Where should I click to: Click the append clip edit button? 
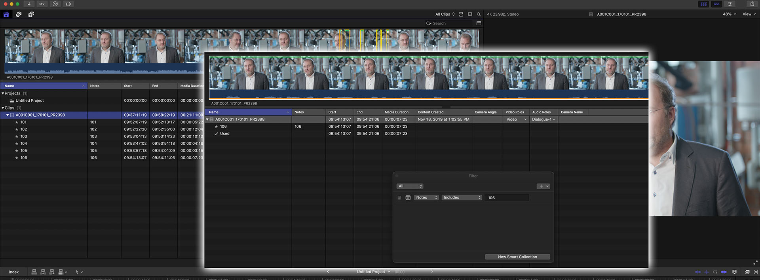coord(51,272)
